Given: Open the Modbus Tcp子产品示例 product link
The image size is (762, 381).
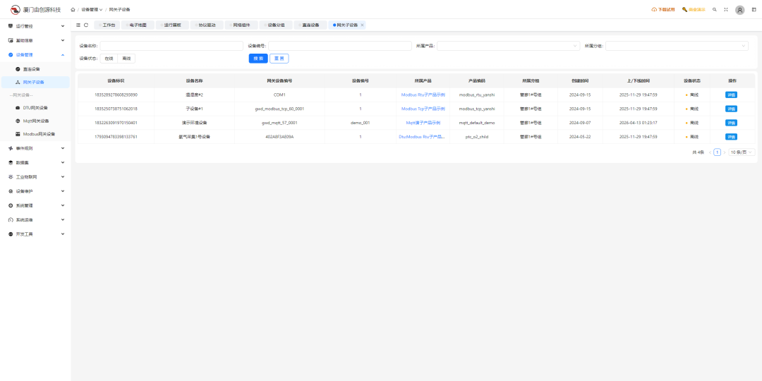Looking at the screenshot, I should tap(423, 109).
